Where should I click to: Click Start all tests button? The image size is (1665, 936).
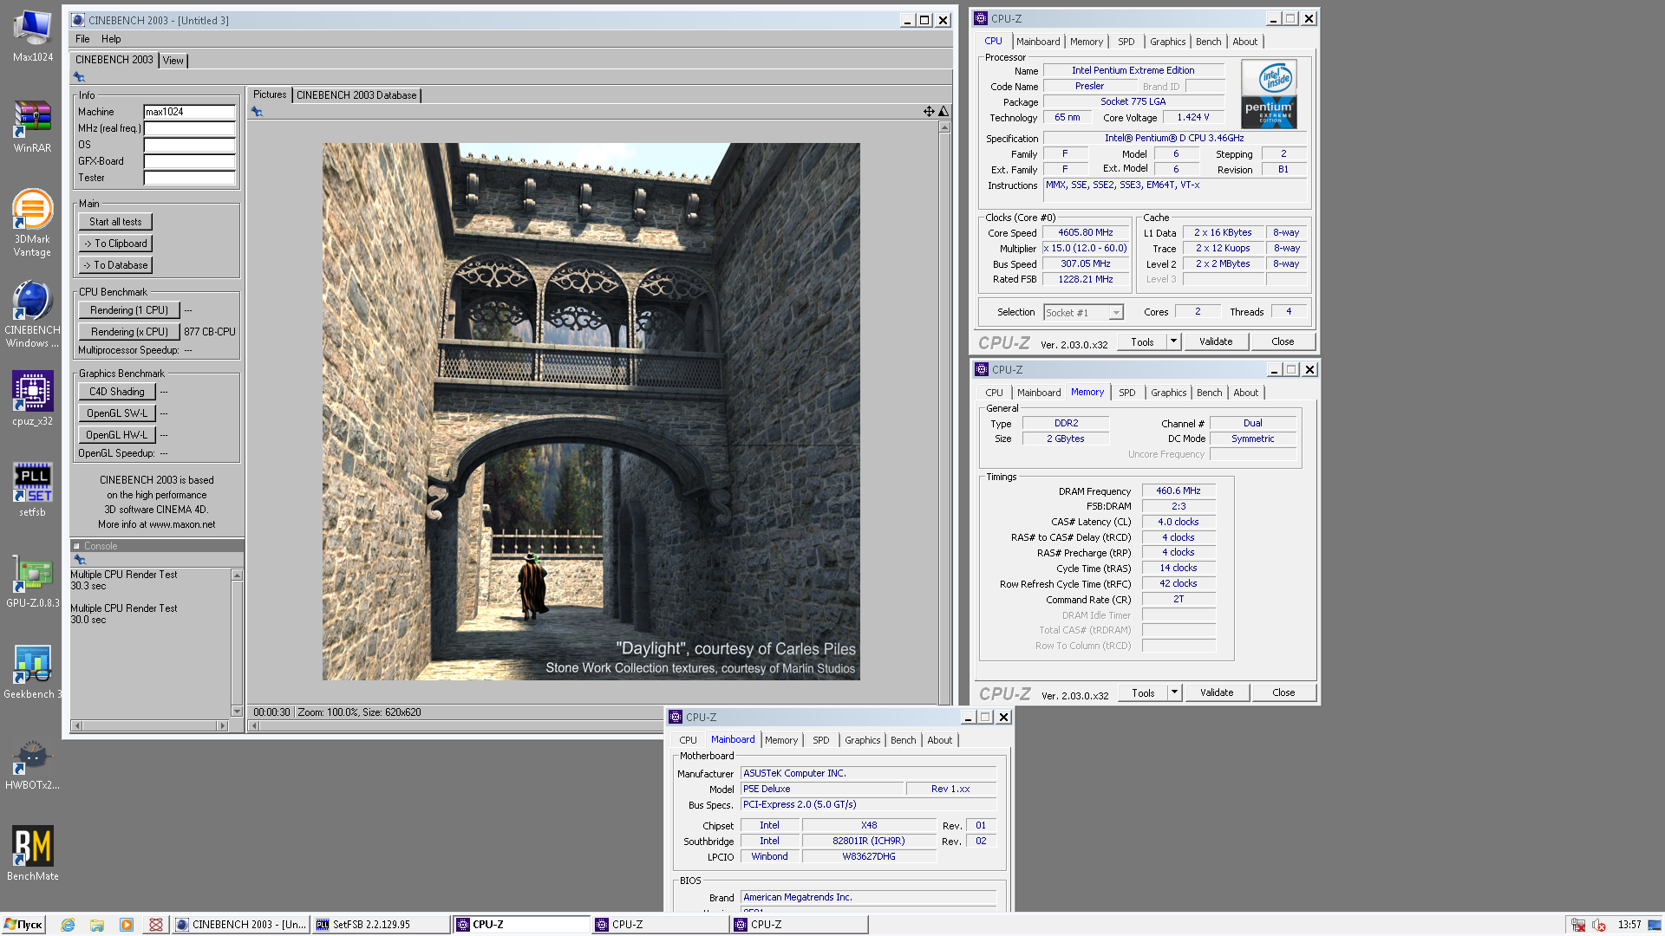pyautogui.click(x=115, y=222)
